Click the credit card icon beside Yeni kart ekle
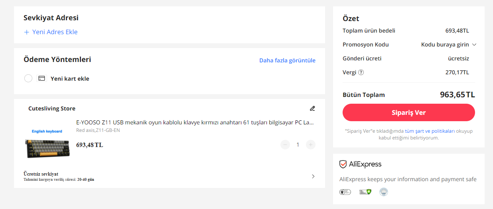Viewport: 493px width, 209px height. click(x=42, y=78)
